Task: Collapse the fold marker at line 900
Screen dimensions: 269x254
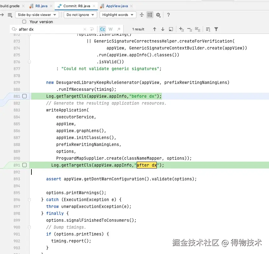Action: tap(29, 227)
